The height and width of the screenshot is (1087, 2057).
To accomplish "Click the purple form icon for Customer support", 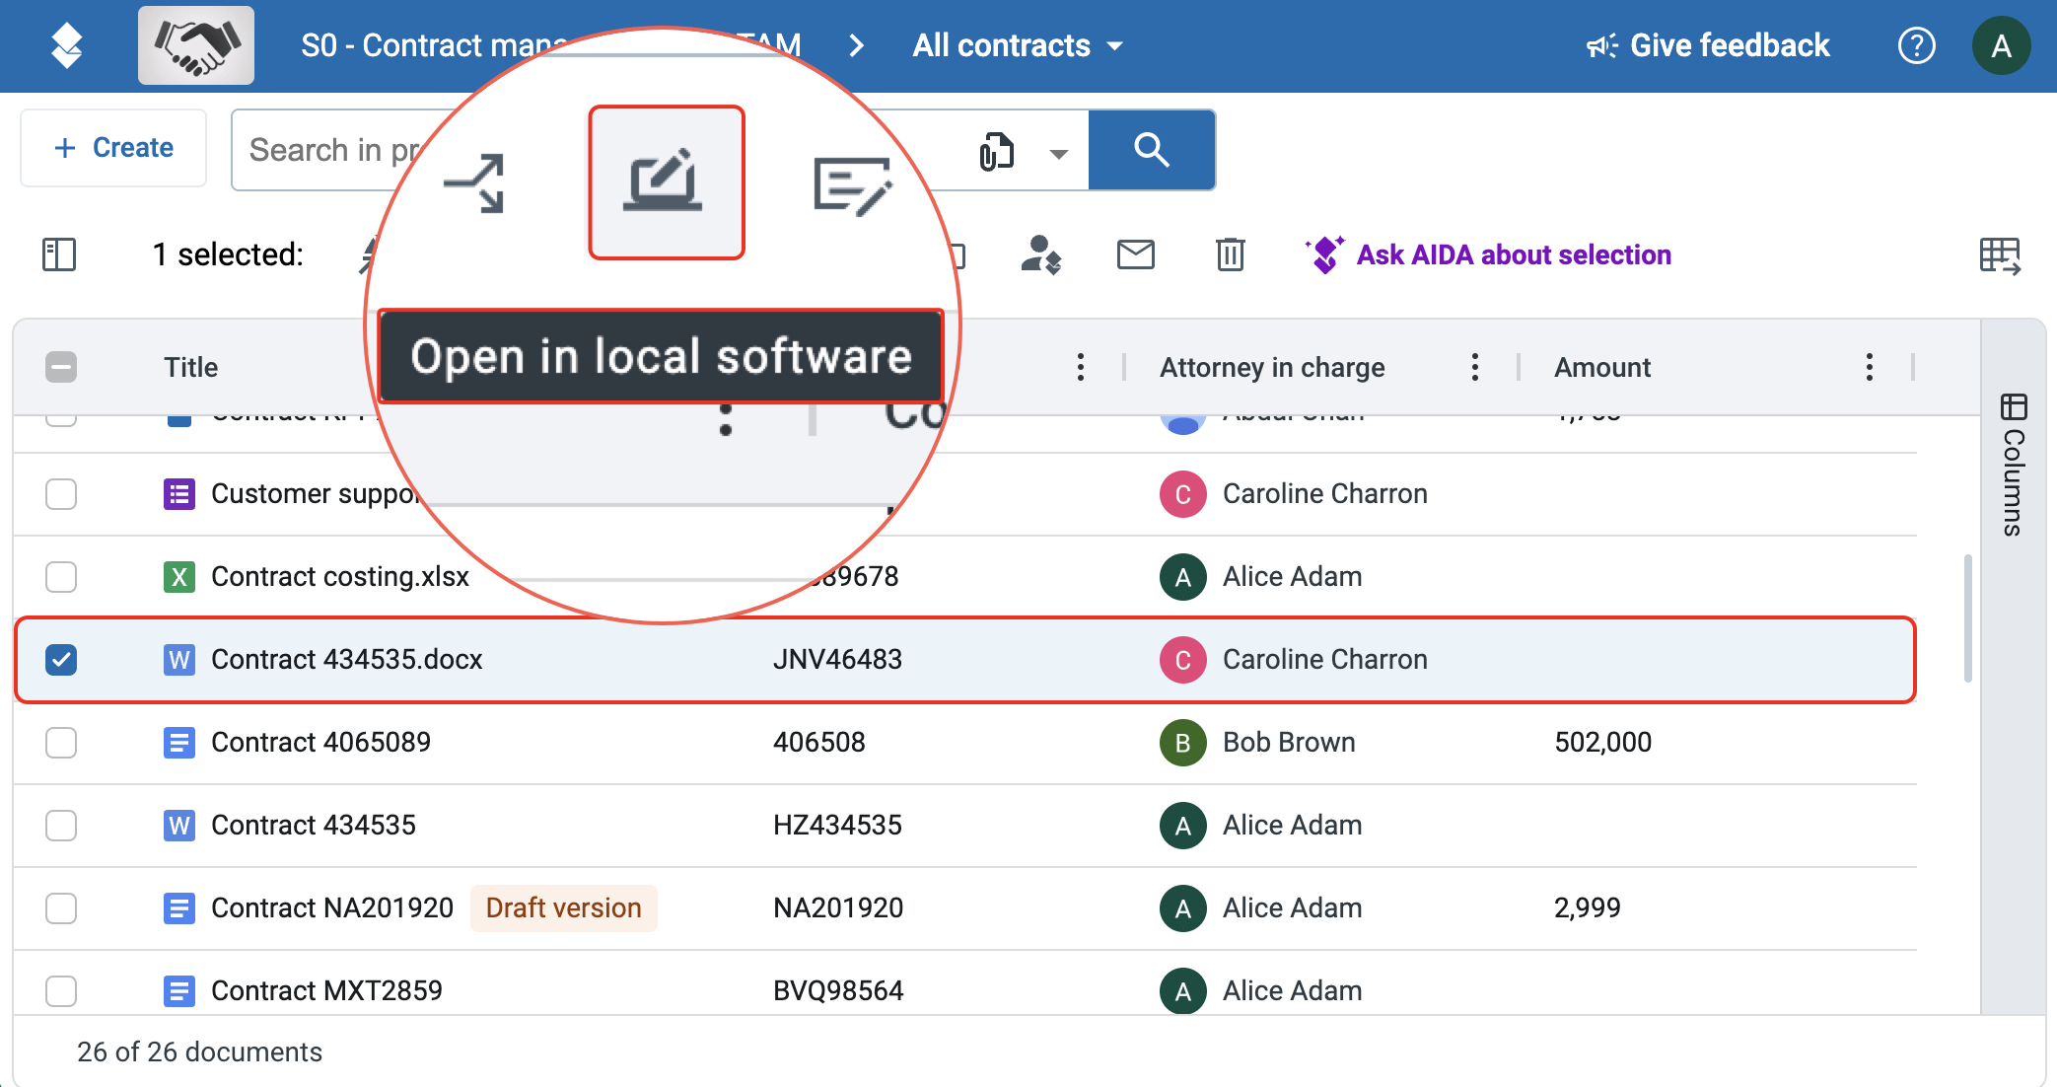I will point(178,493).
